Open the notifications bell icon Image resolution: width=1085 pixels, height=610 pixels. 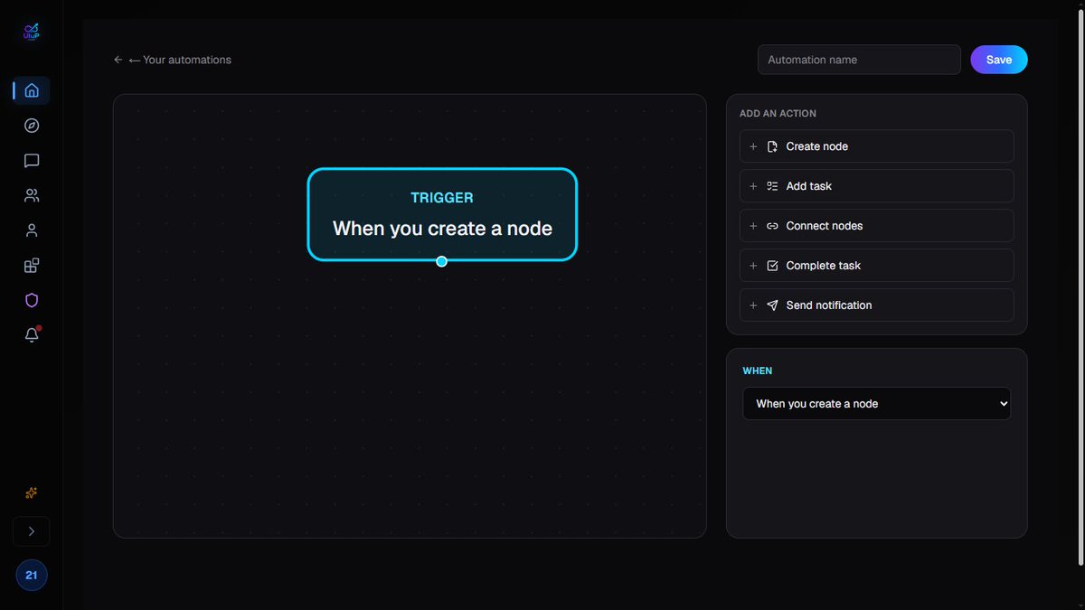tap(32, 335)
